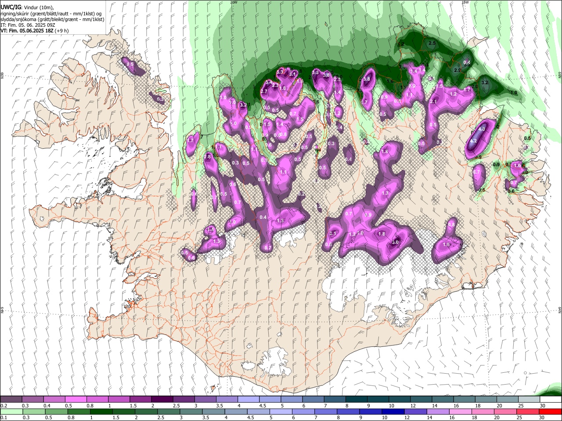562x421 pixels.
Task: Click the pale grey swatch labeled 25 in top legend
Action: point(529,400)
